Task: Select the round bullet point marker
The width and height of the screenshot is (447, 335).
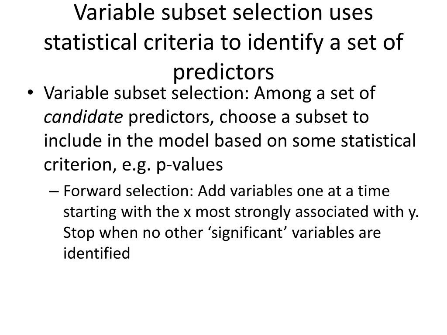Action: 31,92
